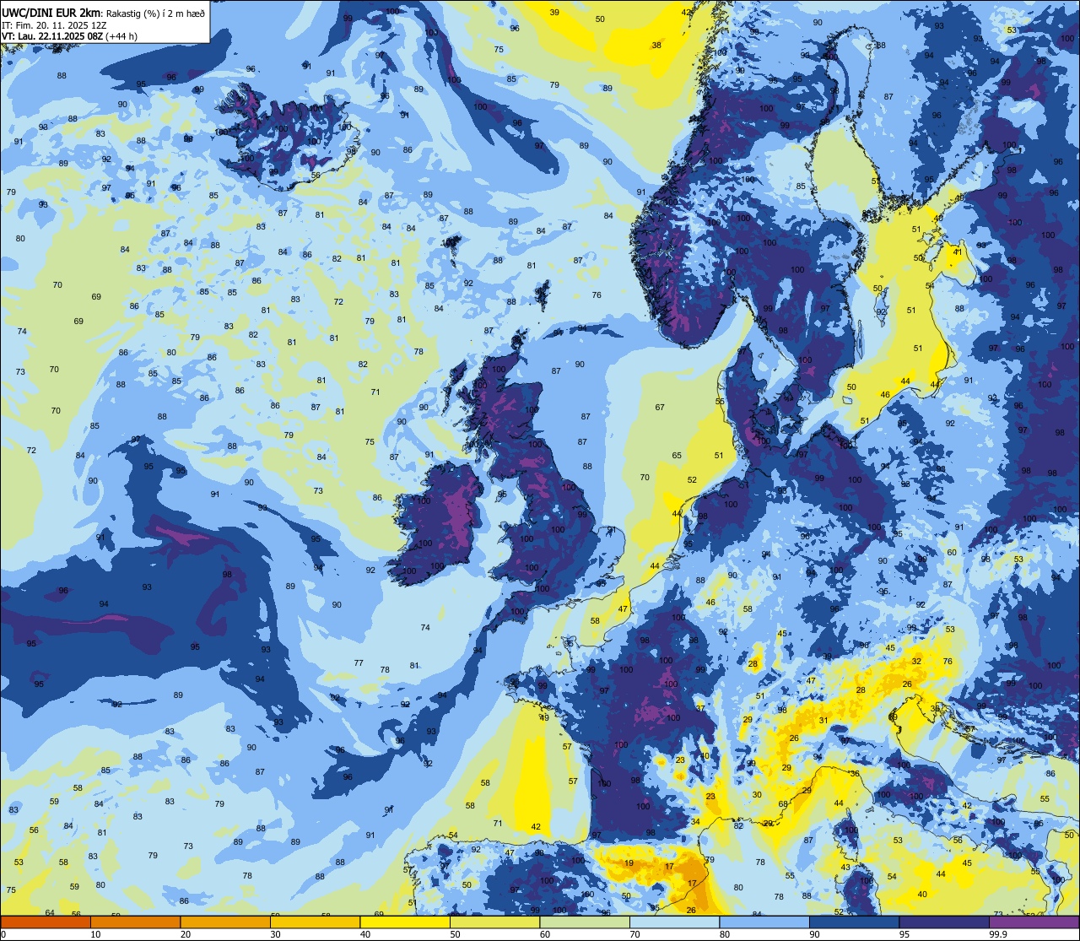Screen dimensions: 1080x941
Task: Click the legend tick label "30"
Action: click(275, 934)
